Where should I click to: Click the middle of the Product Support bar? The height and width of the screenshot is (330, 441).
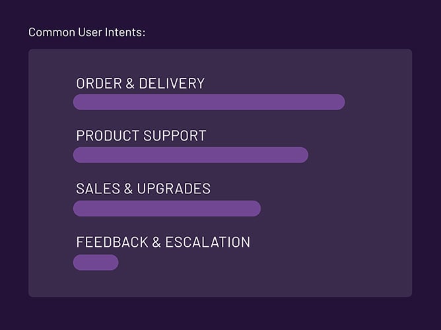click(x=190, y=155)
